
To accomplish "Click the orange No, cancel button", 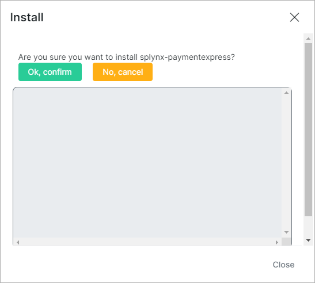I will coord(123,72).
